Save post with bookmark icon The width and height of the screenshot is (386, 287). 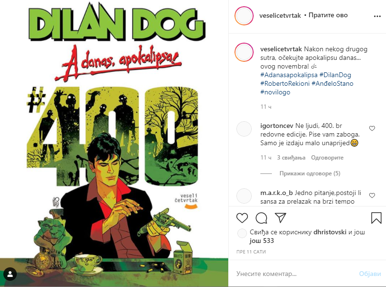point(376,218)
